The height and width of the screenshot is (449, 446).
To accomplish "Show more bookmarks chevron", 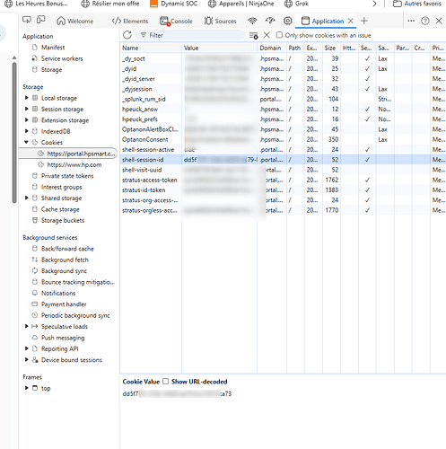I will pyautogui.click(x=374, y=4).
